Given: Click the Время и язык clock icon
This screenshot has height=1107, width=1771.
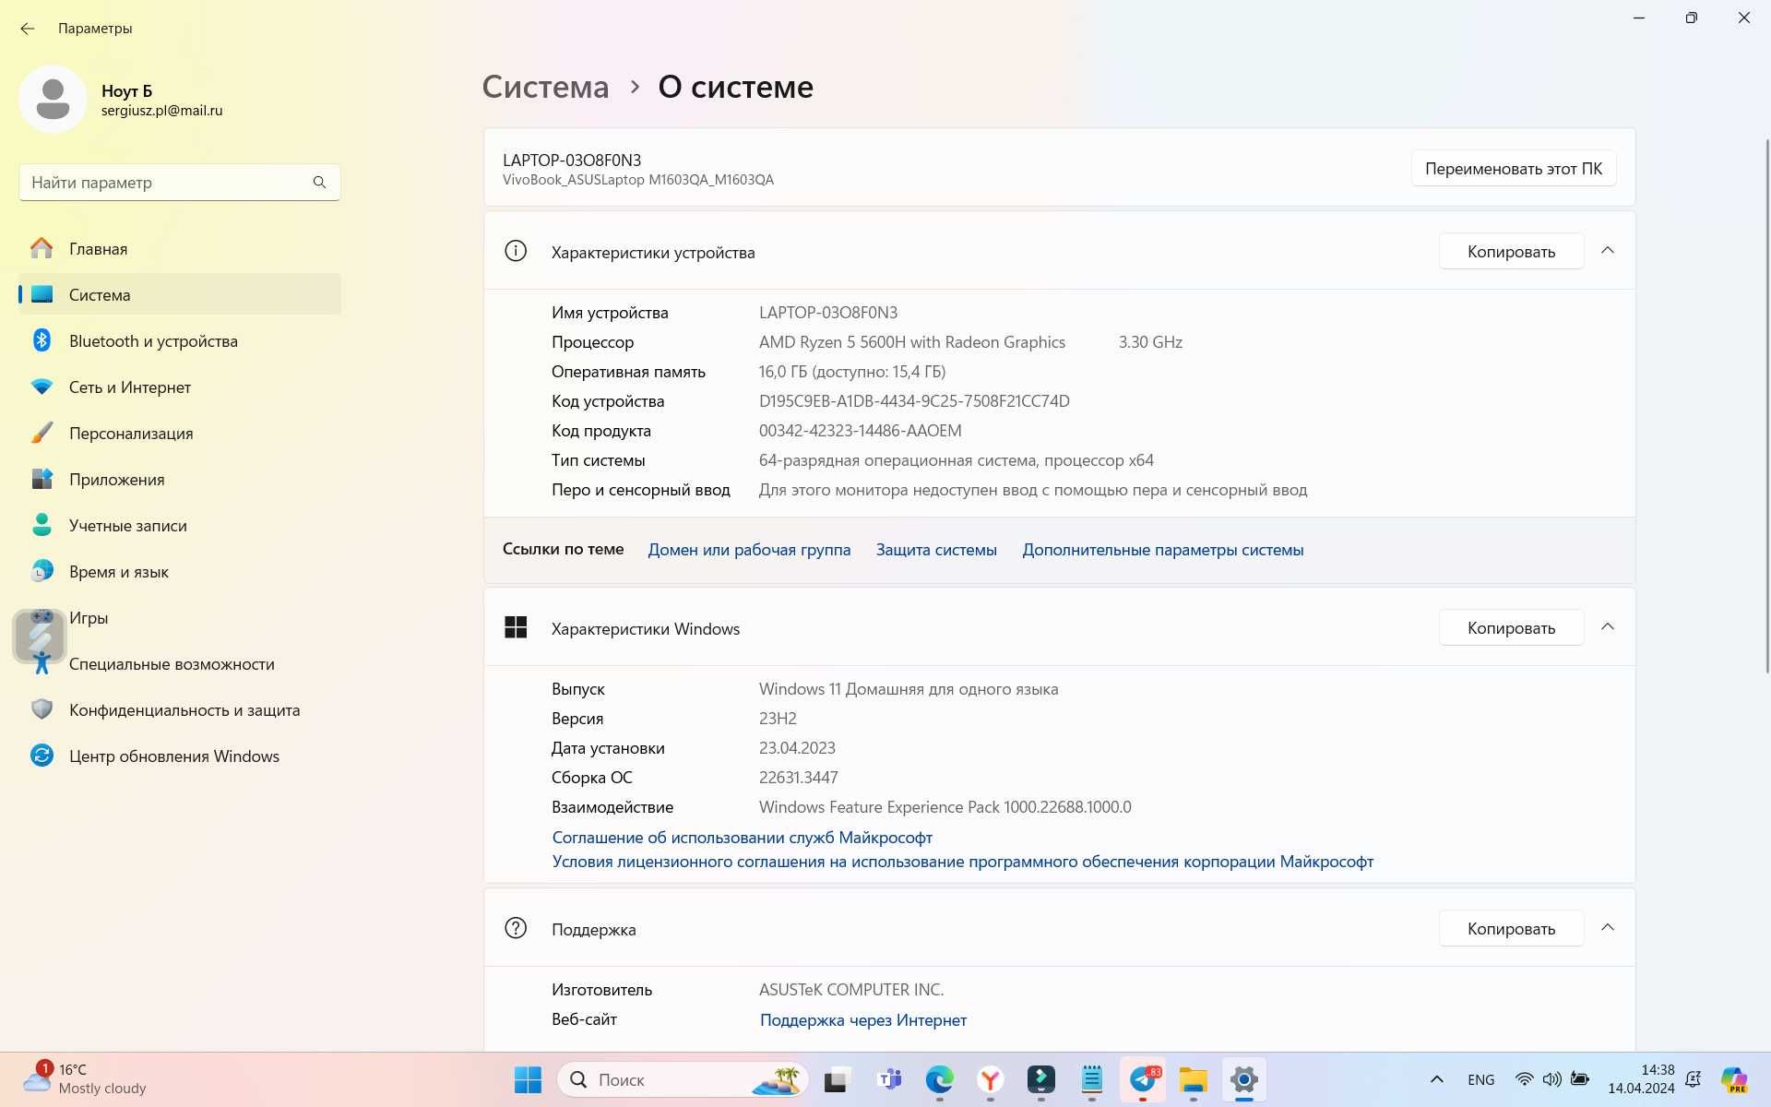Looking at the screenshot, I should [42, 571].
